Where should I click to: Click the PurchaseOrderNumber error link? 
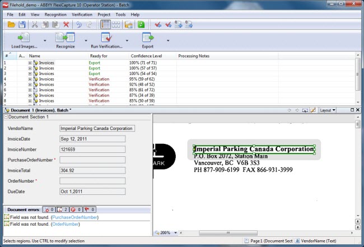point(74,217)
